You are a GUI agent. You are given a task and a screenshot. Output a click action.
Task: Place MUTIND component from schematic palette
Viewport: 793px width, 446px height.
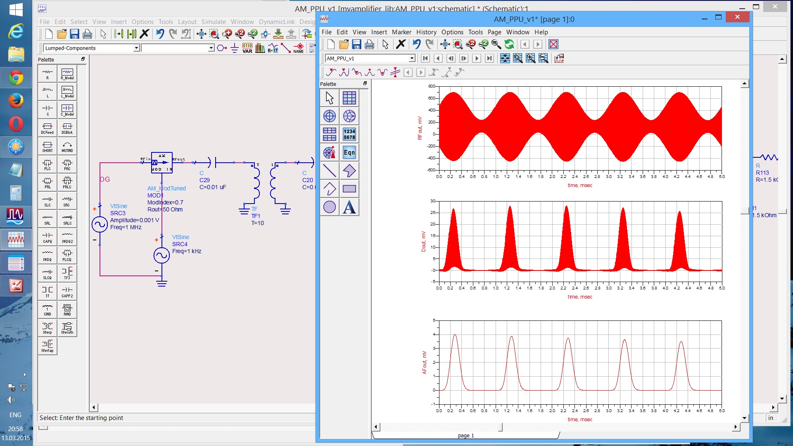[x=67, y=147]
